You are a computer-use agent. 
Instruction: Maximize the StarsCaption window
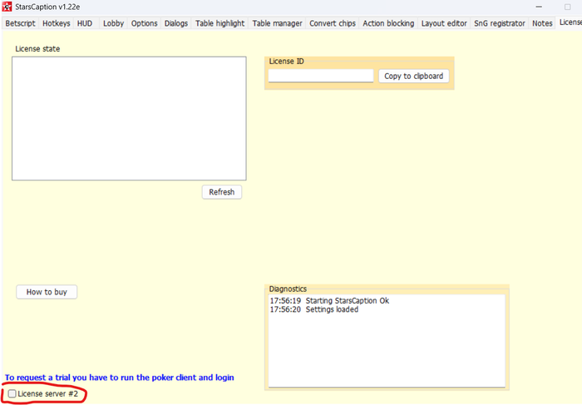(568, 7)
